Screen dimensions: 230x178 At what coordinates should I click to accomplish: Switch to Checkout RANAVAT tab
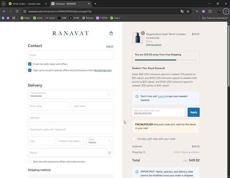[x=70, y=4]
